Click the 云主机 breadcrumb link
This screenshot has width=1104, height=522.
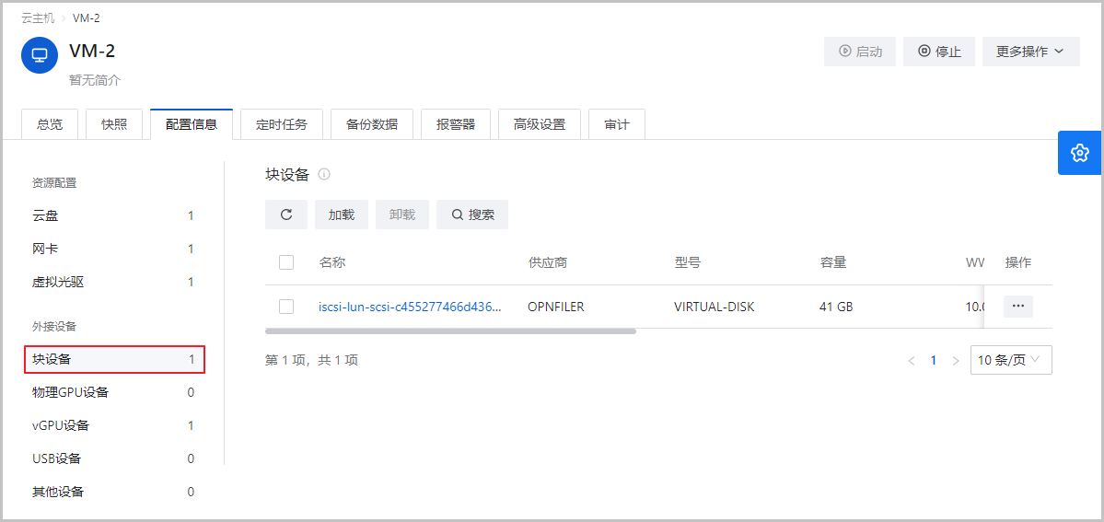[38, 18]
